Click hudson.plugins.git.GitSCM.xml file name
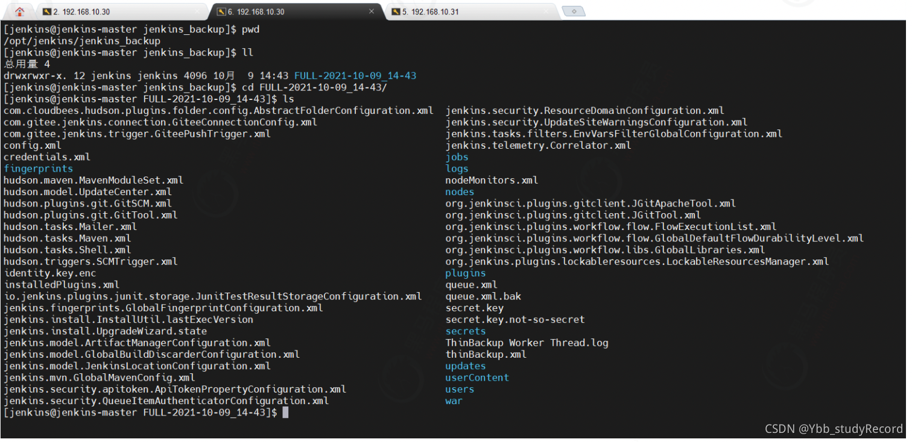The image size is (912, 442). pos(87,204)
